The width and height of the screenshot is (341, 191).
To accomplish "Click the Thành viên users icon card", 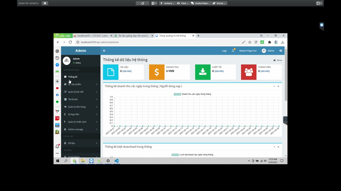I will click(x=249, y=72).
